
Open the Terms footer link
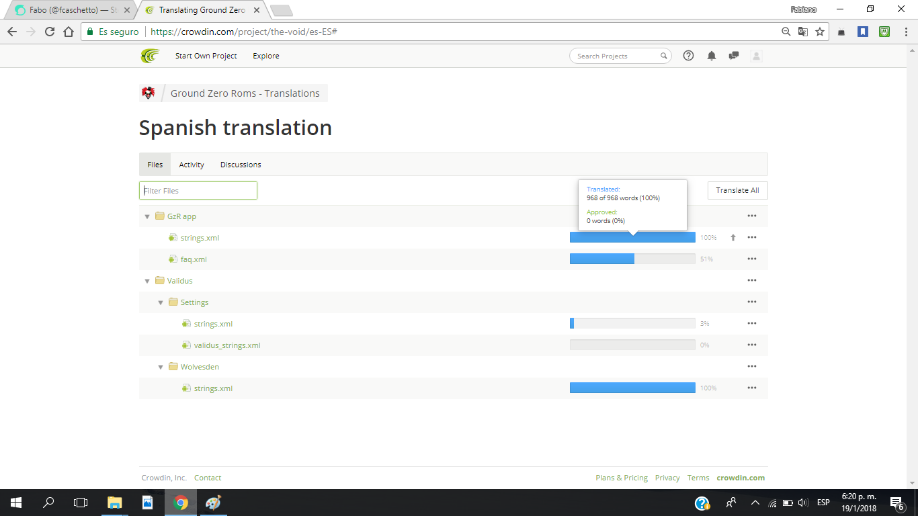tap(698, 478)
